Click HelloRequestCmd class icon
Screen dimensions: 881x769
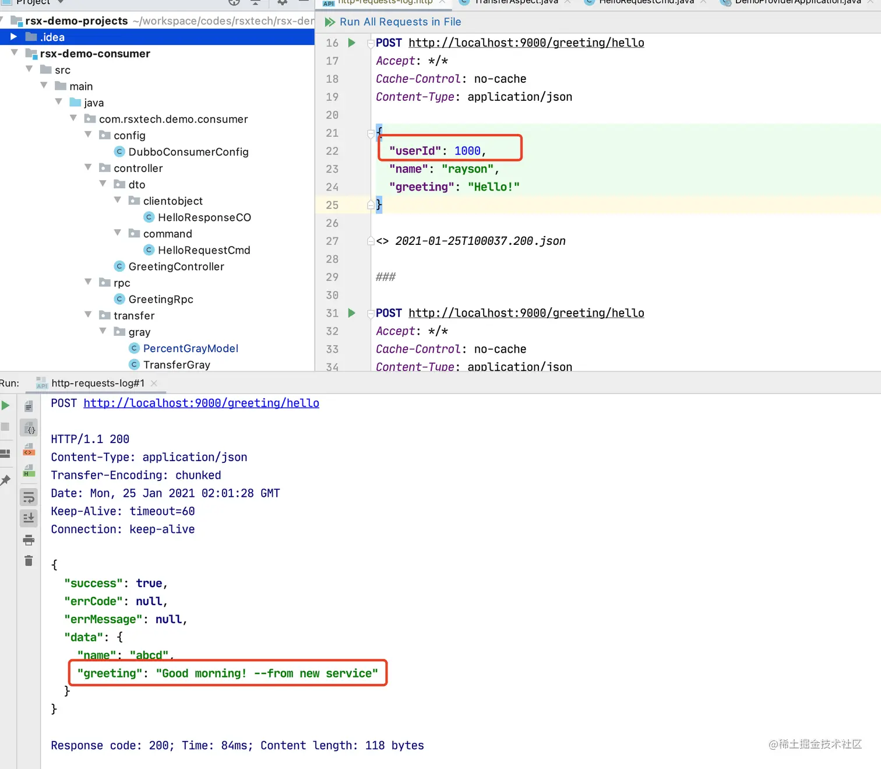[x=149, y=250]
